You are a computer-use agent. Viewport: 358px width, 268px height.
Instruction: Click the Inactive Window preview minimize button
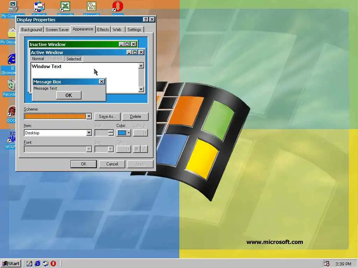(x=121, y=44)
